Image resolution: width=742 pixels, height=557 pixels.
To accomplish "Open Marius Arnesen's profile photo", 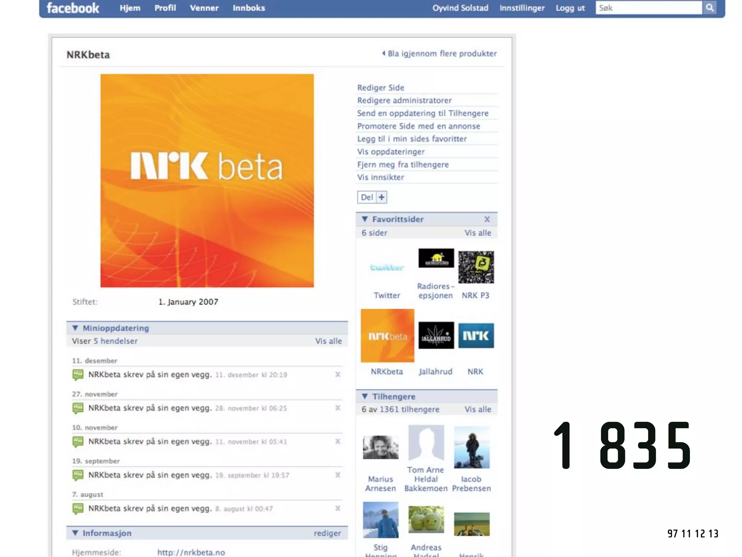I will (x=380, y=447).
